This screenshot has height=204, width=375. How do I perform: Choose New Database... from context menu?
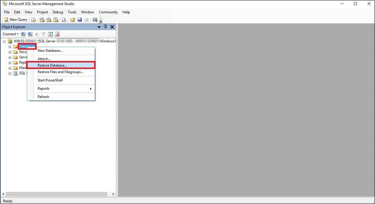[x=61, y=51]
